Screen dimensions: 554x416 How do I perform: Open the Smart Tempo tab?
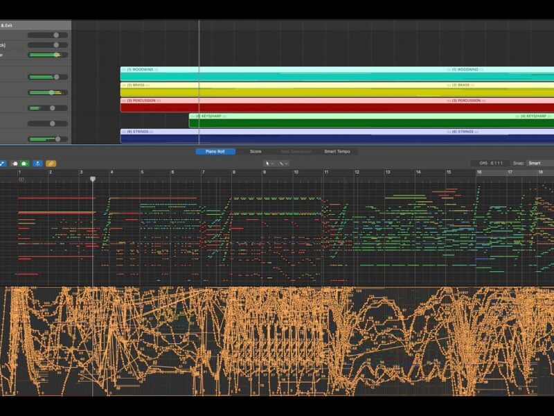[337, 151]
